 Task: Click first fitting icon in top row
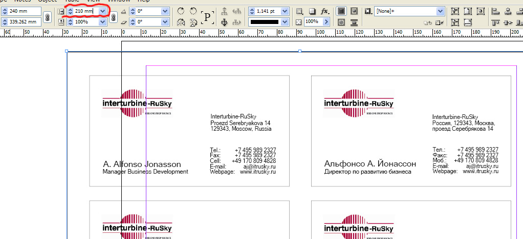click(x=454, y=11)
